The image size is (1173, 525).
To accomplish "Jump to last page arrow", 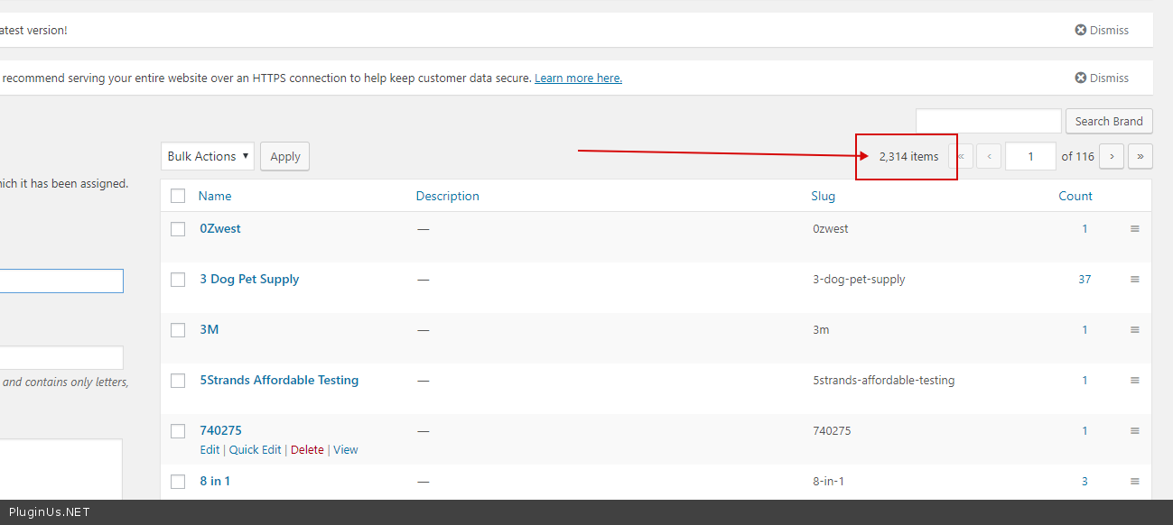I will pos(1140,156).
